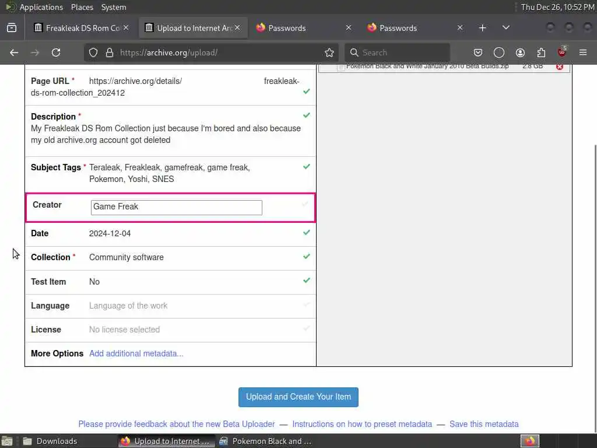Select a license in No license selected
The width and height of the screenshot is (597, 448).
point(124,330)
